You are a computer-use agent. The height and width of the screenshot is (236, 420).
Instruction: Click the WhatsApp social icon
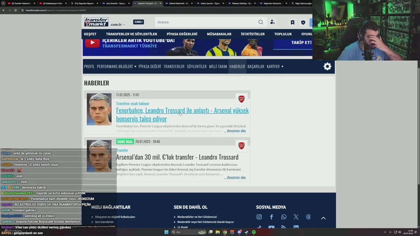pyautogui.click(x=284, y=217)
